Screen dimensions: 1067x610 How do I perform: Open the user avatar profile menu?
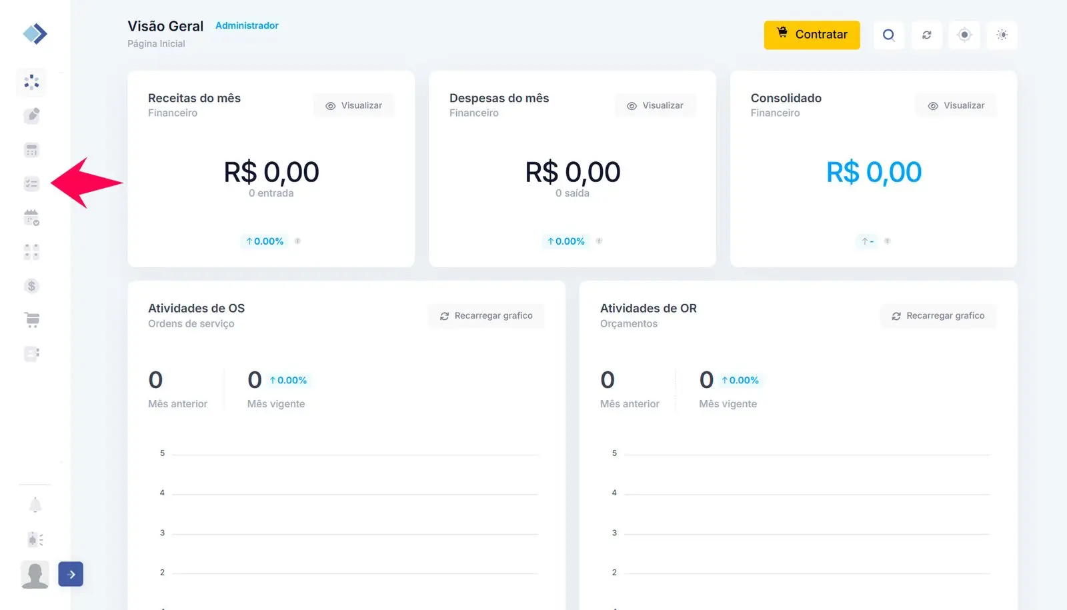point(35,574)
